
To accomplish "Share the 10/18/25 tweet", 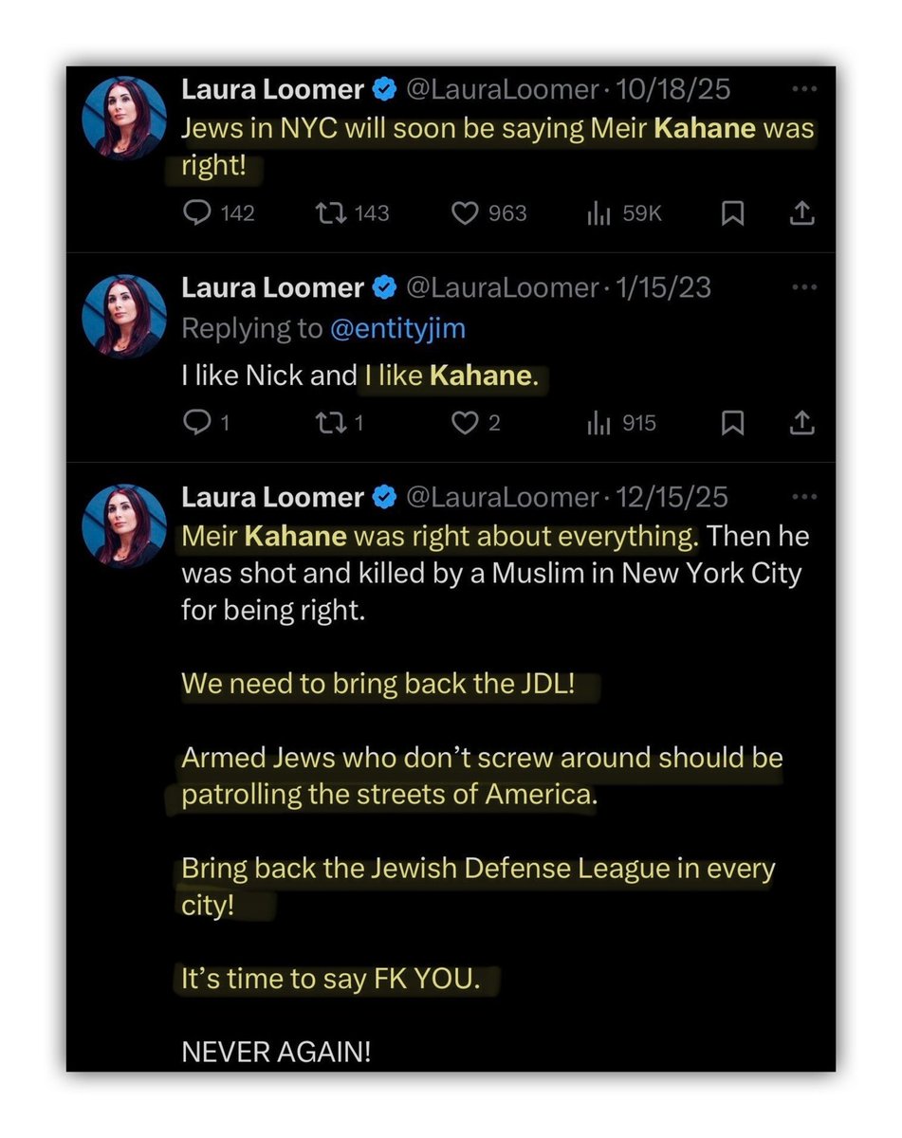I will point(801,214).
